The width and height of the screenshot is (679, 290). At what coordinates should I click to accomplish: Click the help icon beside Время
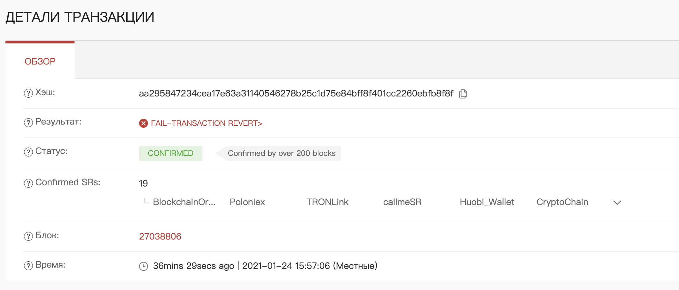(x=28, y=266)
